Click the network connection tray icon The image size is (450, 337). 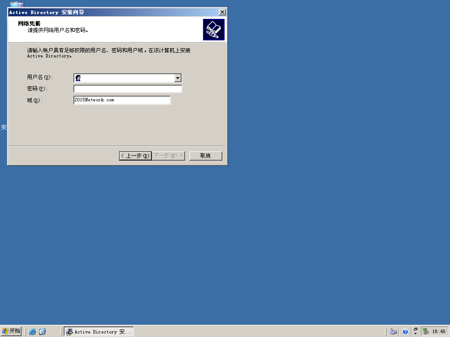pyautogui.click(x=426, y=331)
